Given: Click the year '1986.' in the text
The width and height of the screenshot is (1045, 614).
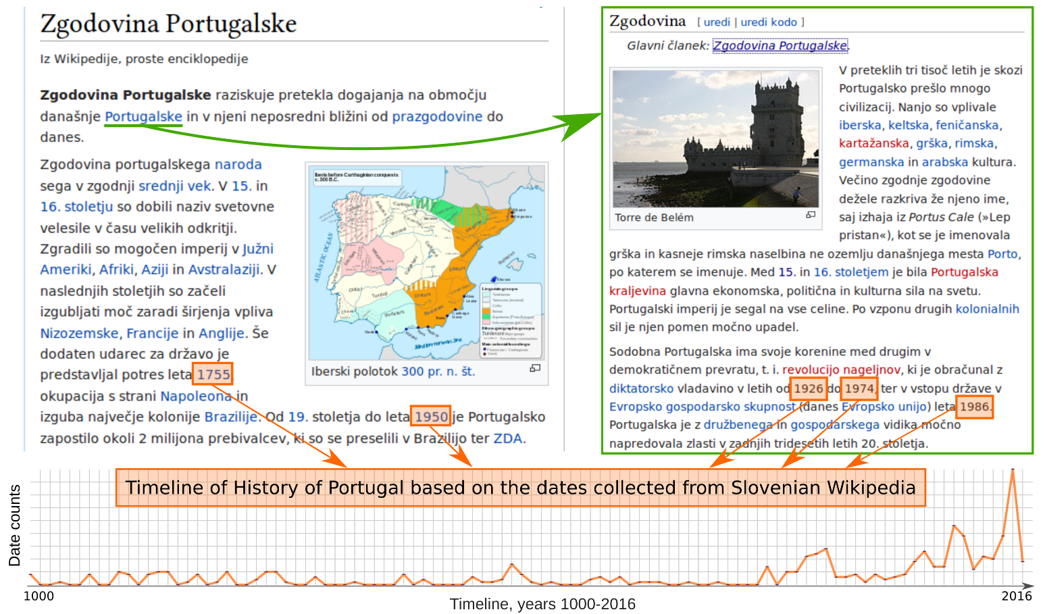Looking at the screenshot, I should coord(975,407).
